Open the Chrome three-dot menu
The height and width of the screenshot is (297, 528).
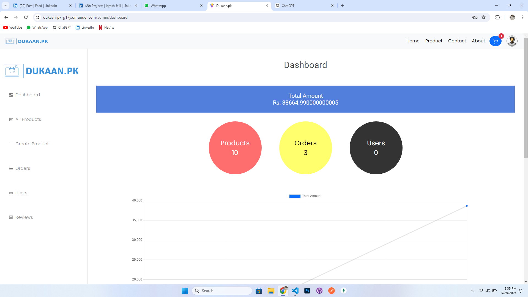click(x=522, y=17)
